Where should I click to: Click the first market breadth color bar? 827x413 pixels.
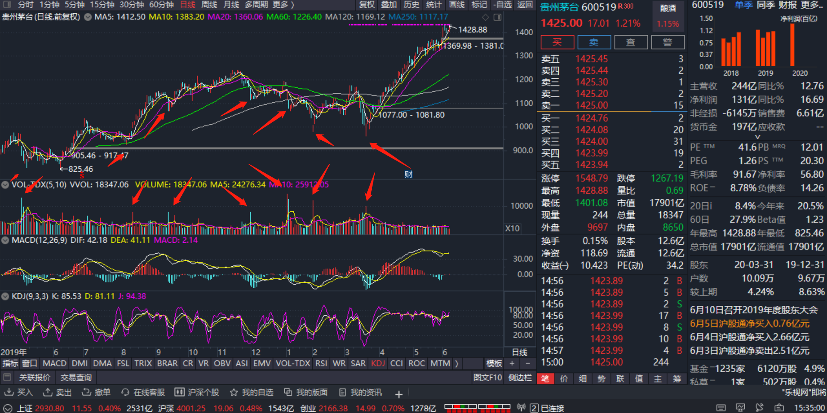coord(460,408)
